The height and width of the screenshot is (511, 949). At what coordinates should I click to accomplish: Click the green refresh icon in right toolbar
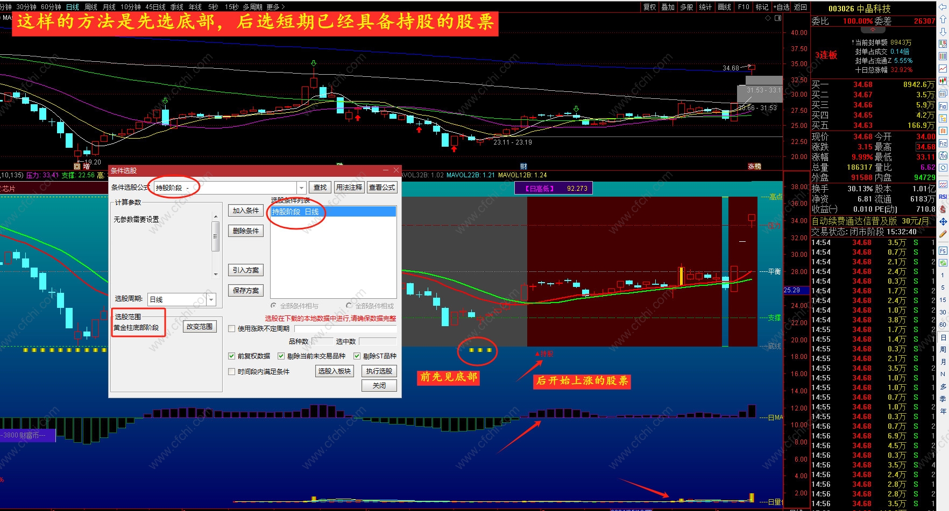click(x=943, y=263)
